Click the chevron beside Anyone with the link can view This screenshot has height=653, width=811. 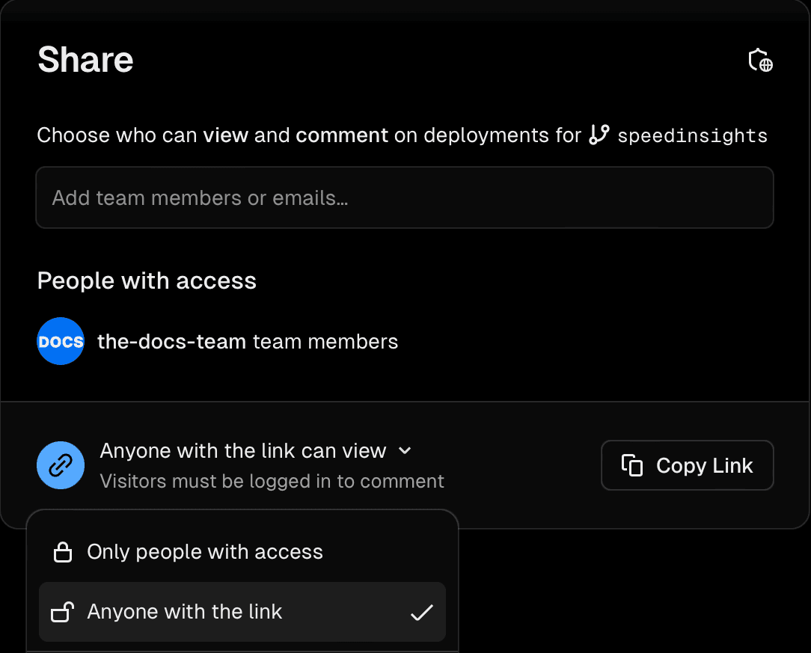[x=404, y=450]
